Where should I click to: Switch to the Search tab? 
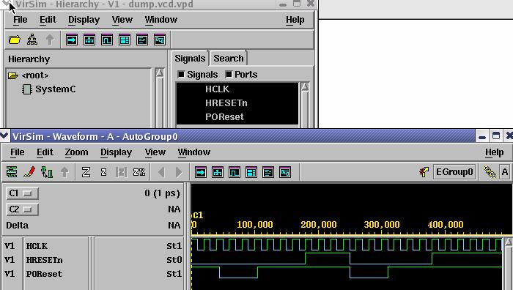point(229,59)
